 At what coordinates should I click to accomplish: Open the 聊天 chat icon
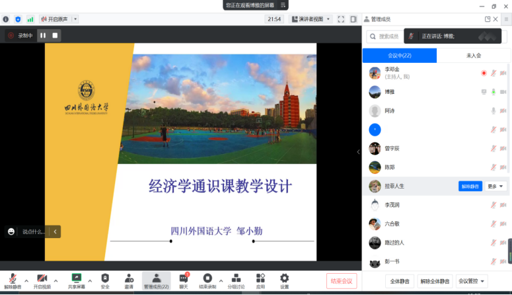pos(184,278)
